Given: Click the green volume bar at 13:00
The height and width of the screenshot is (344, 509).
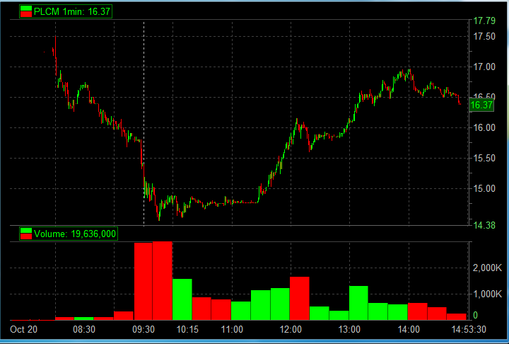Looking at the screenshot, I should pos(358,303).
